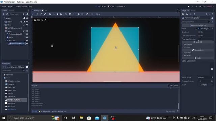The image size is (216, 121).
Task: Toggle visibility of the Spikes node
Action: (x=27, y=31)
